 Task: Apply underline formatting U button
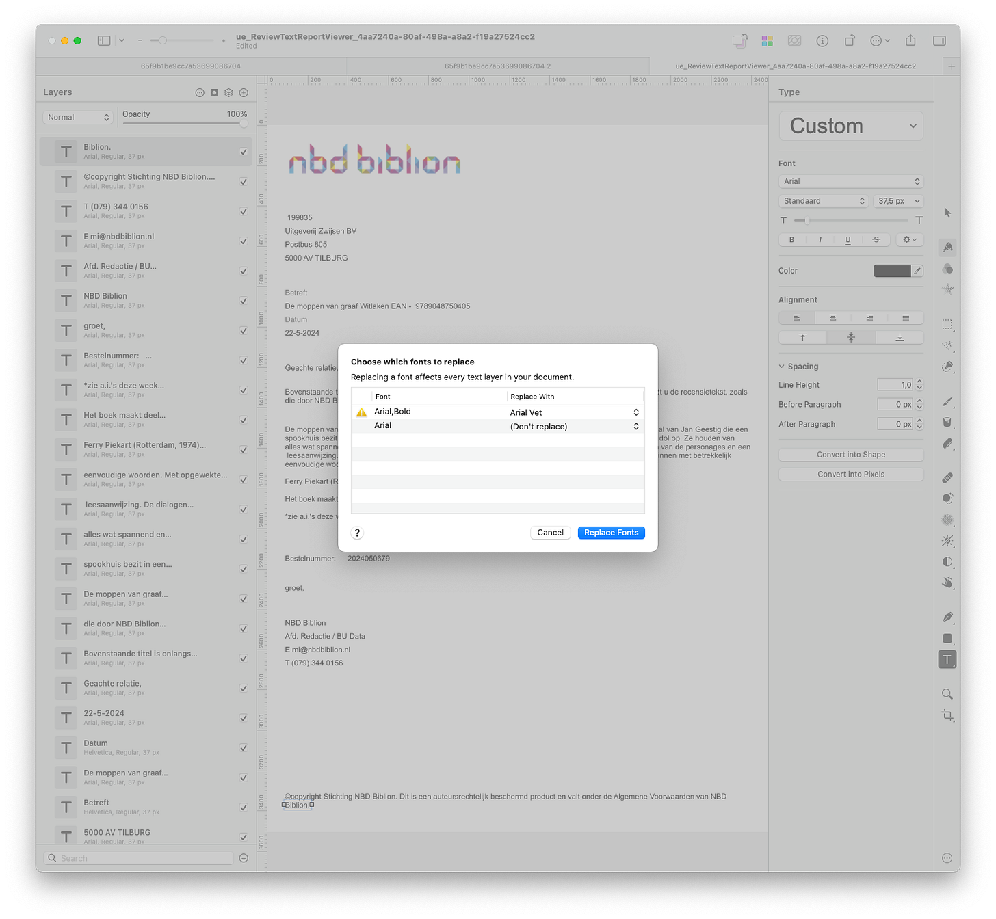point(848,239)
